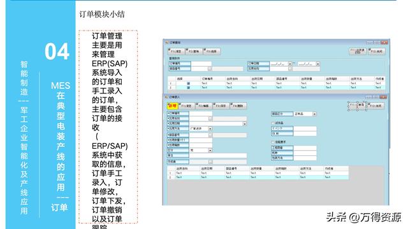The width and height of the screenshot is (408, 229).
Task: Click the 作成者 column header in the order entry grid
Action: (336, 169)
